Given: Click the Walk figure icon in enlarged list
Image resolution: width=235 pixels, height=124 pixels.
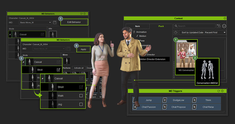Looking at the screenshot, I should (53, 96).
